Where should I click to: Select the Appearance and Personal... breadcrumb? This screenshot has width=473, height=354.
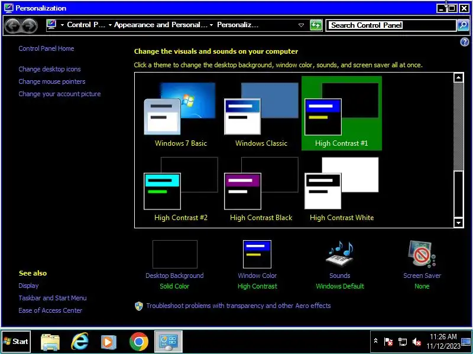[161, 25]
